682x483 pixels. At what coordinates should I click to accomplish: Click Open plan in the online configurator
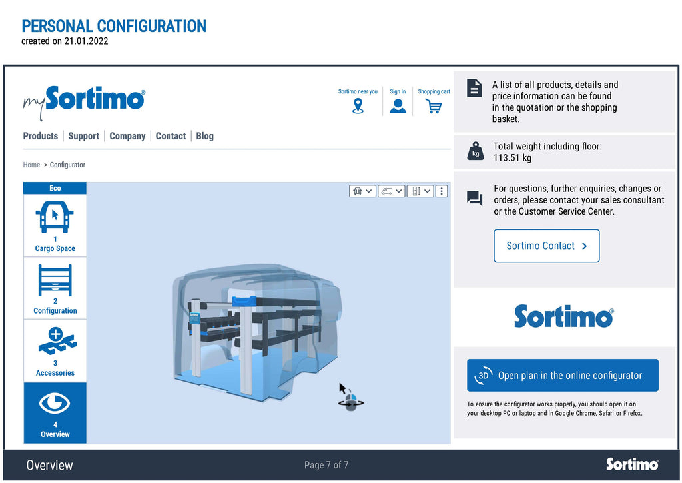[x=563, y=376]
